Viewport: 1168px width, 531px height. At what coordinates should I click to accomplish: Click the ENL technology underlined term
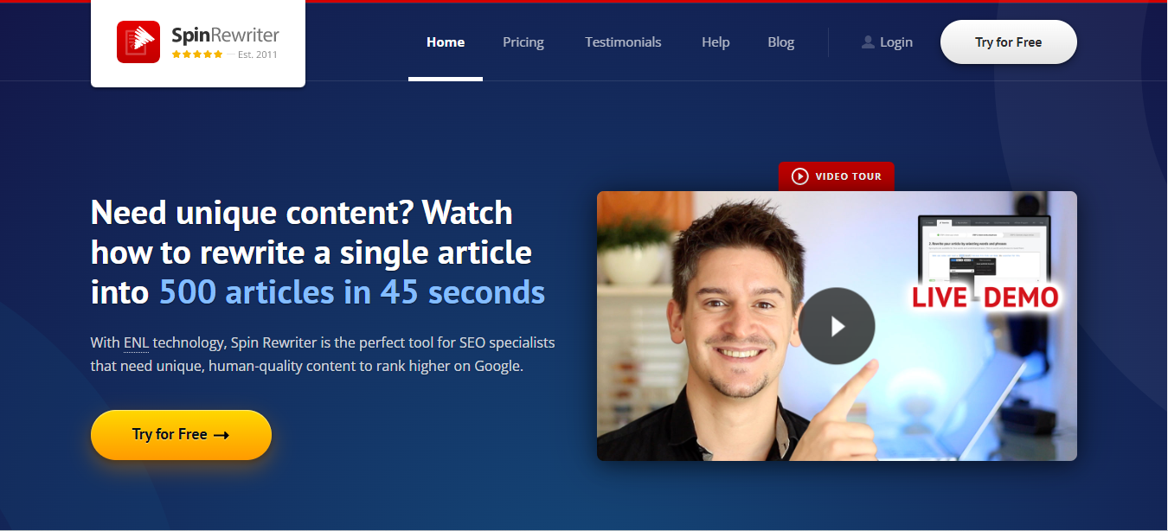coord(137,342)
